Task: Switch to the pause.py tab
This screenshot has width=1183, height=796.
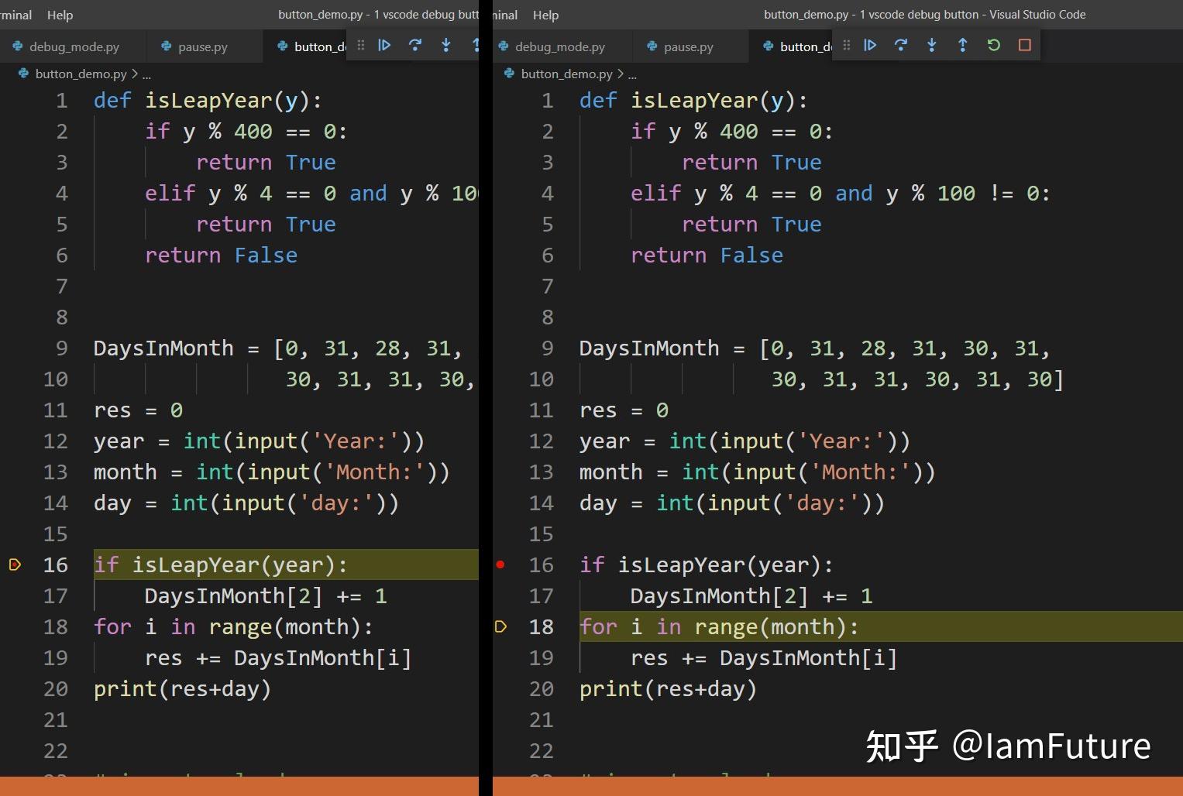Action: (202, 46)
